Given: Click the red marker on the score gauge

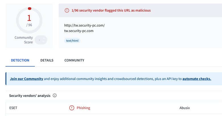Looking at the screenshot, I should click(x=30, y=9).
